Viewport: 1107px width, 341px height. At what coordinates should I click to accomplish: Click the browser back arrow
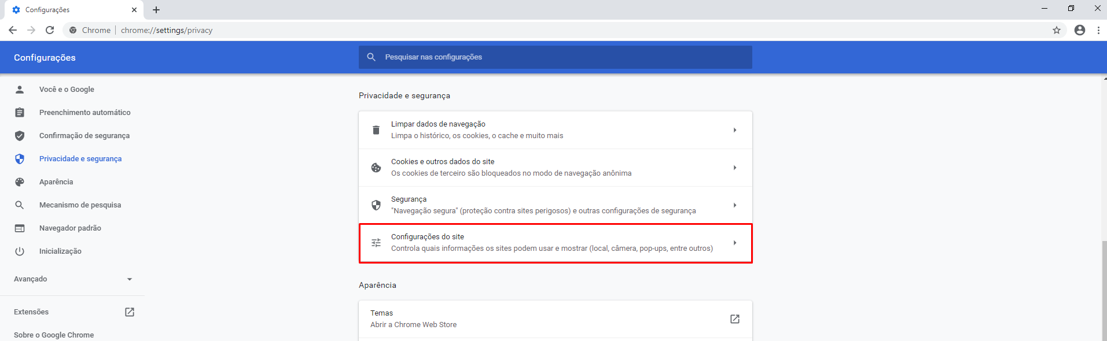coord(13,30)
